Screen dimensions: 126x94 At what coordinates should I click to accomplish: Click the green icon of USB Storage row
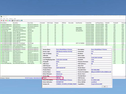pos(1,62)
